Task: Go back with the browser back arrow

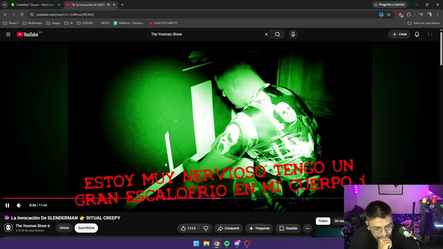Action: [x=5, y=15]
